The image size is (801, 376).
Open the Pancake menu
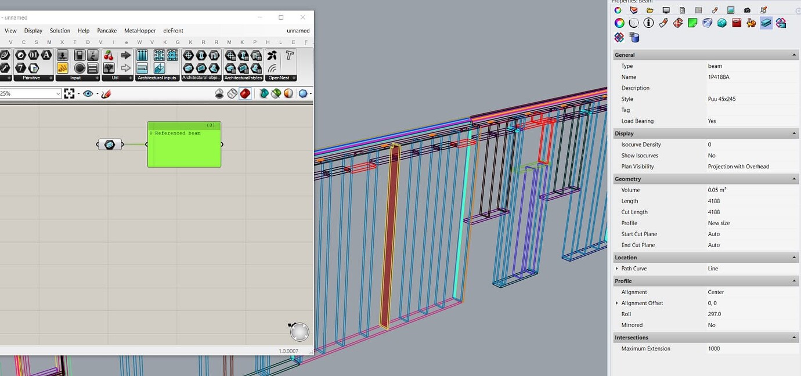(107, 30)
